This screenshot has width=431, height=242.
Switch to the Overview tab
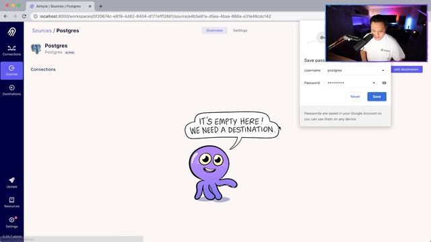pyautogui.click(x=214, y=30)
